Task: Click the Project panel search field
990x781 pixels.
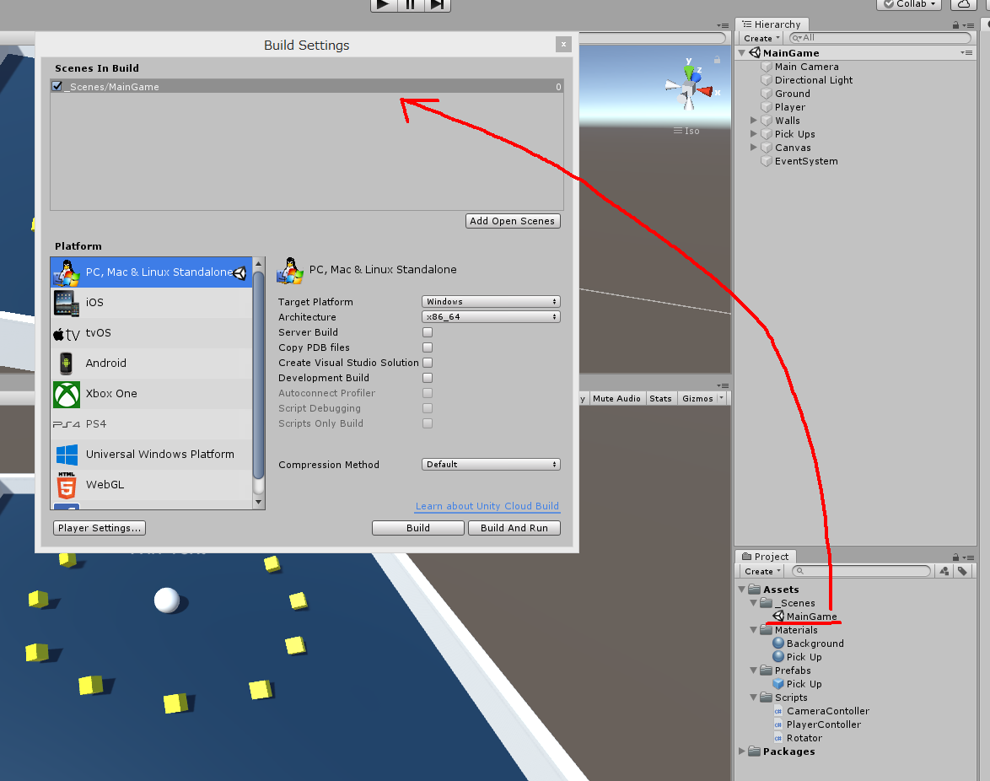Action: click(x=861, y=571)
